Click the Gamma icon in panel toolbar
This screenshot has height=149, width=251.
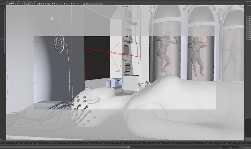[x=78, y=4]
